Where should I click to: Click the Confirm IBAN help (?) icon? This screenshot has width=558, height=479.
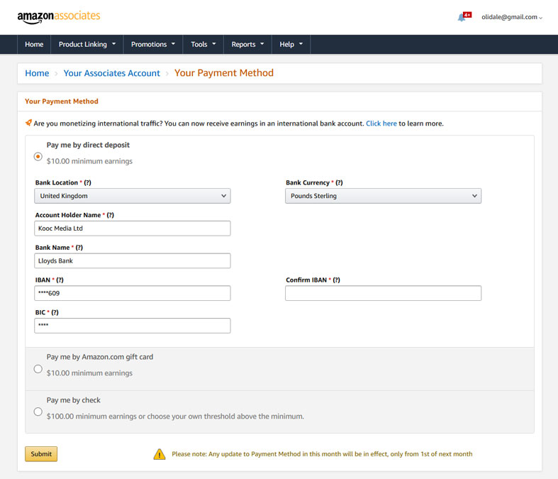pyautogui.click(x=336, y=280)
